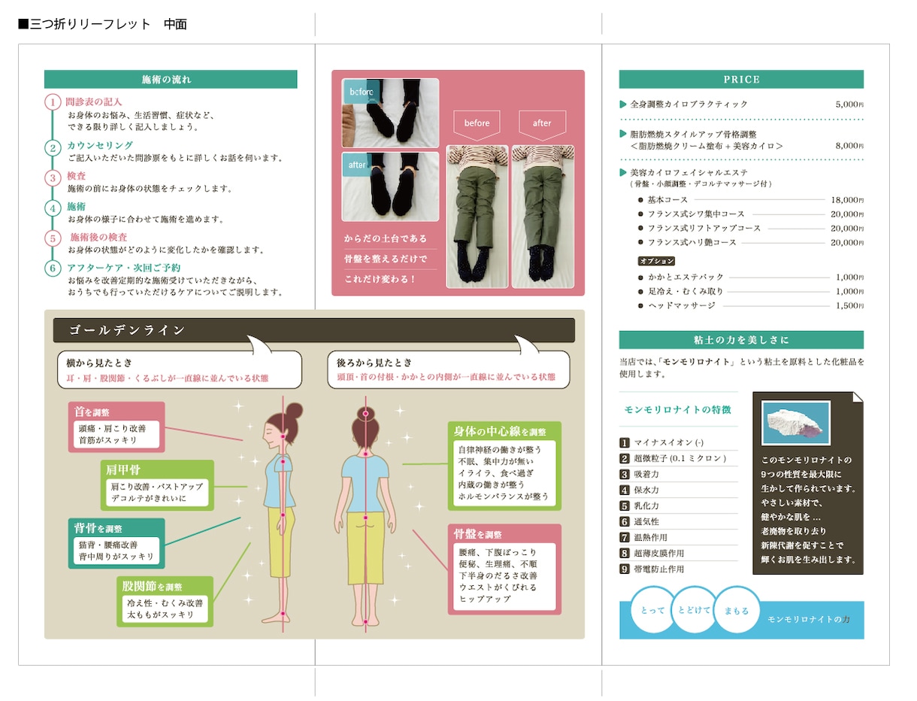Click the 首を調整 pink box
This screenshot has height=701, width=917.
point(117,427)
